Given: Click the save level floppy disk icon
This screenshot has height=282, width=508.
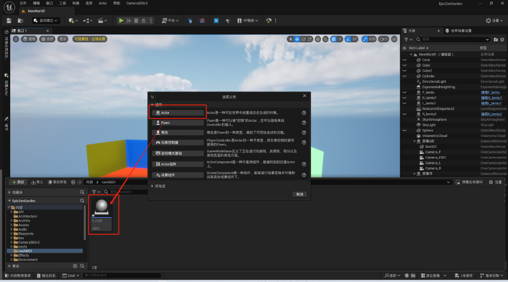Looking at the screenshot, I should tap(8, 21).
